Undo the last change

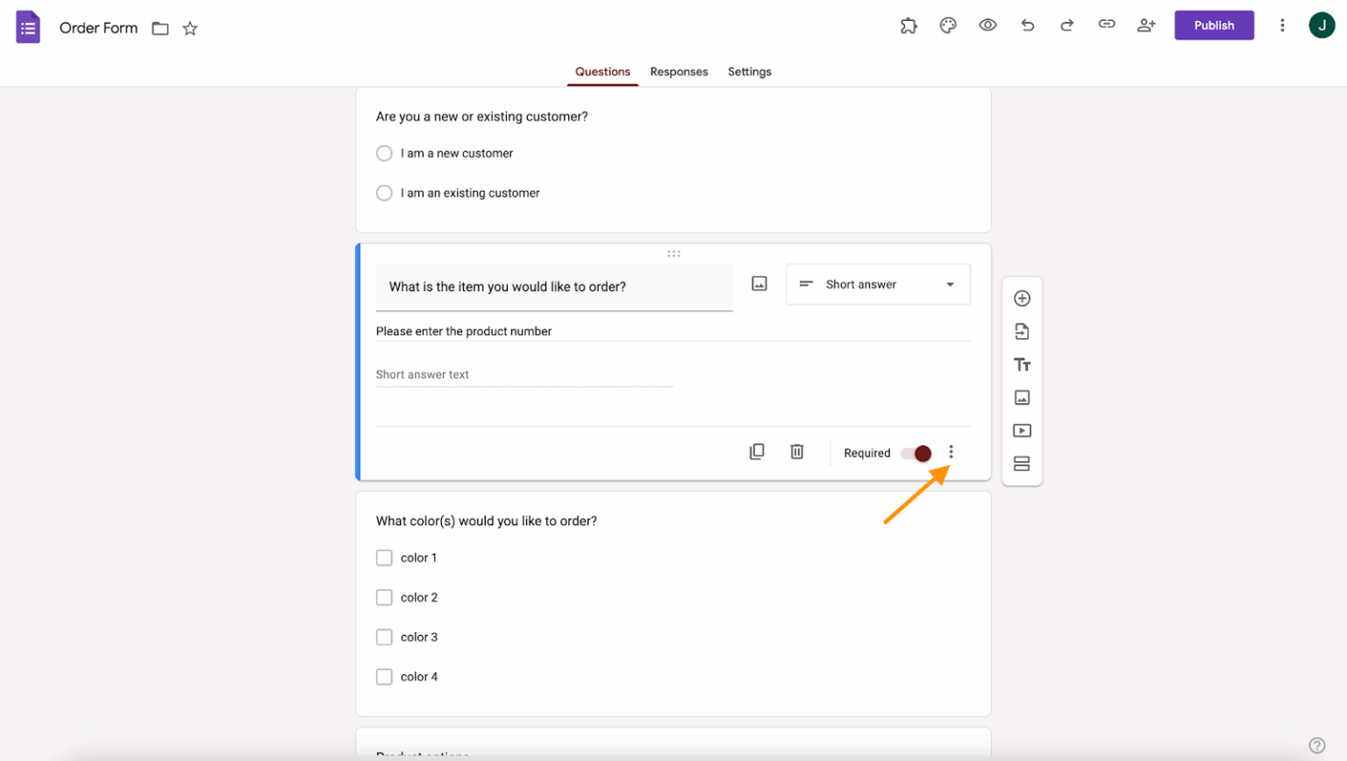click(1027, 25)
